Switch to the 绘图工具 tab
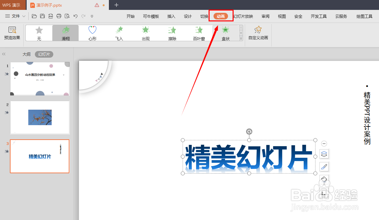 coord(364,16)
